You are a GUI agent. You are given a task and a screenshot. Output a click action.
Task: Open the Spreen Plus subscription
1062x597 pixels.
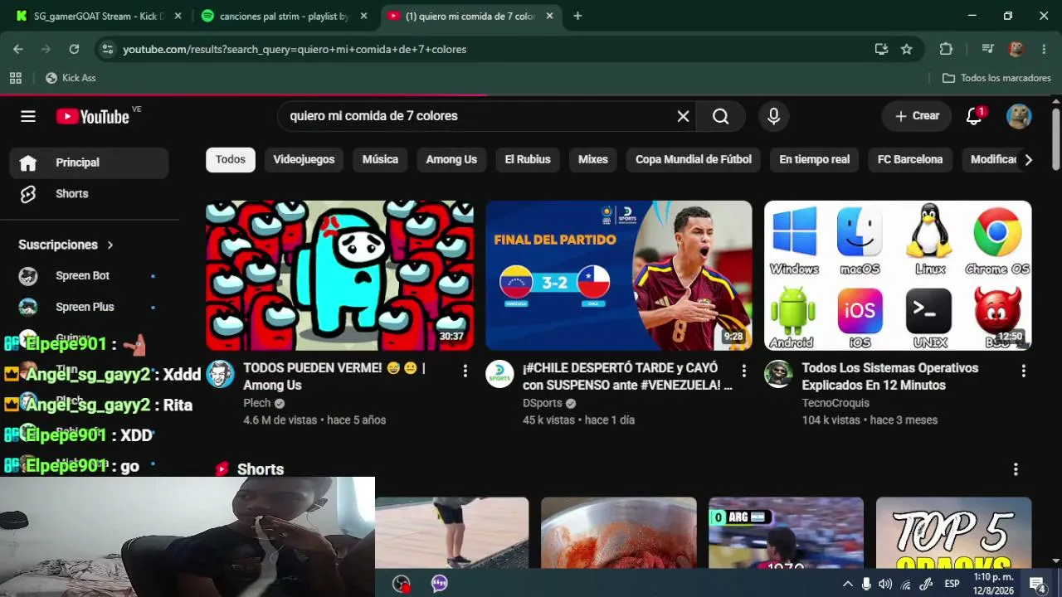(89, 307)
